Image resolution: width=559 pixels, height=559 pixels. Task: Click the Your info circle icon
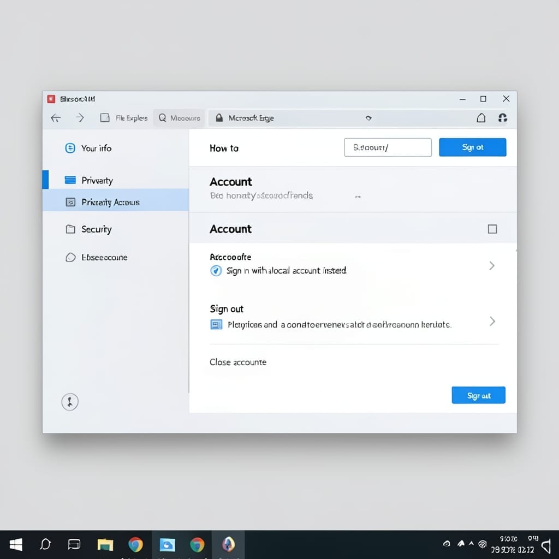pos(70,148)
